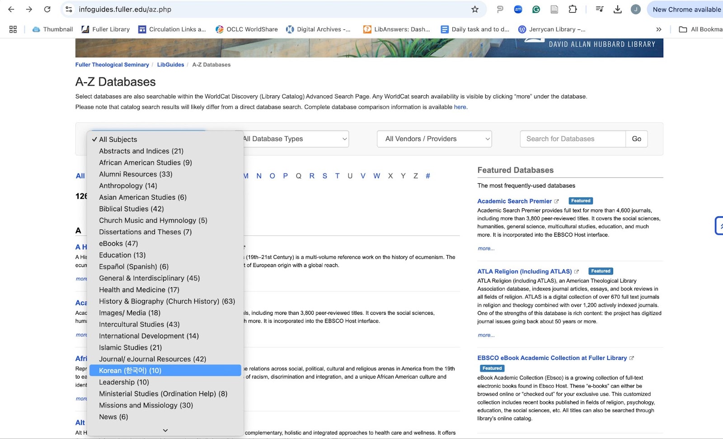Choose Dissertations and Theses (7)
Image resolution: width=723 pixels, height=439 pixels.
165,232
